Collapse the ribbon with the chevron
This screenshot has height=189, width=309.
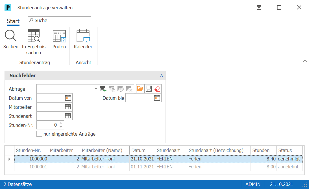[305, 61]
